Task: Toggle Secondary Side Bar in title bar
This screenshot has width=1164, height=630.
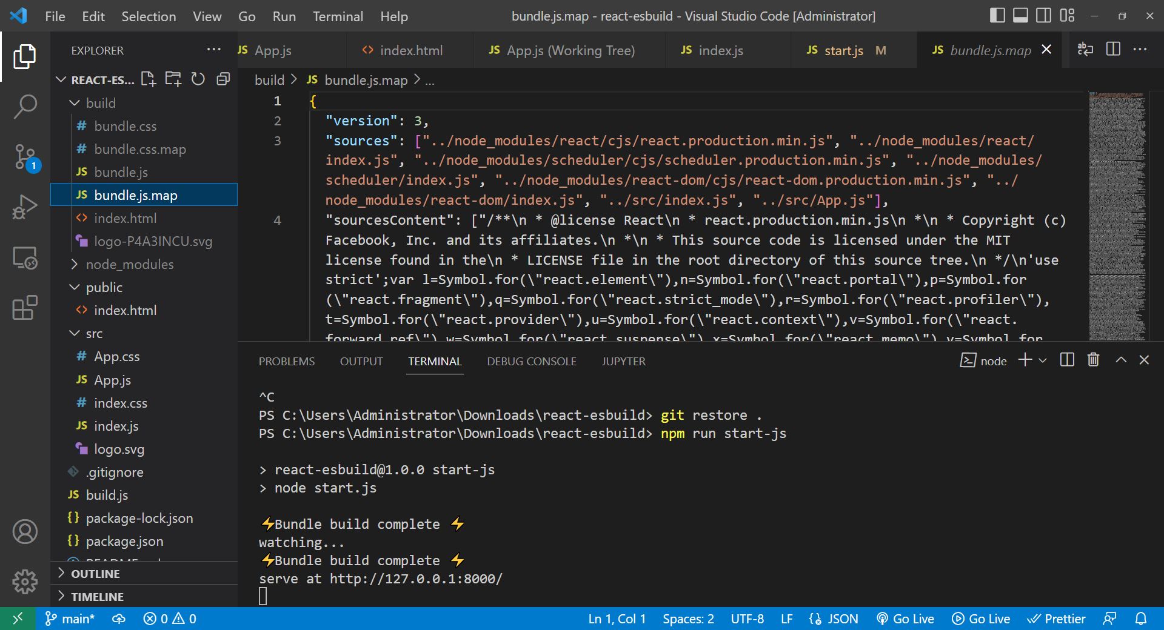Action: pyautogui.click(x=1043, y=16)
